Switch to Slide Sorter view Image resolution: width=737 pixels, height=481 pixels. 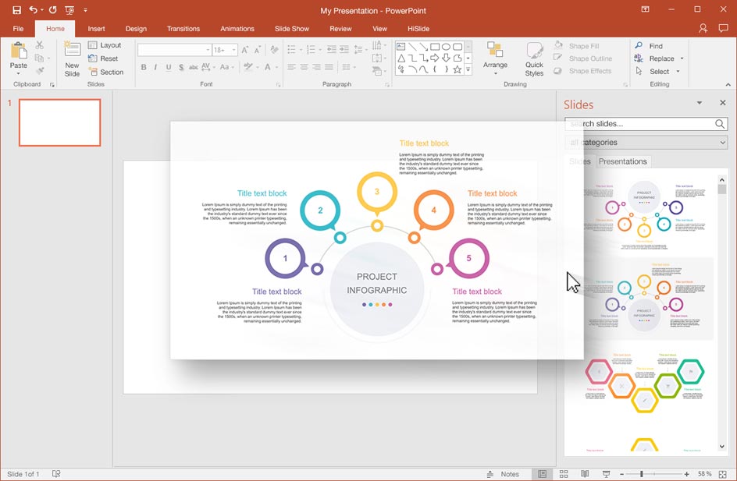pyautogui.click(x=564, y=474)
